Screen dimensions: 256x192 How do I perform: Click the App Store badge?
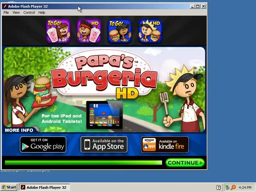point(104,145)
